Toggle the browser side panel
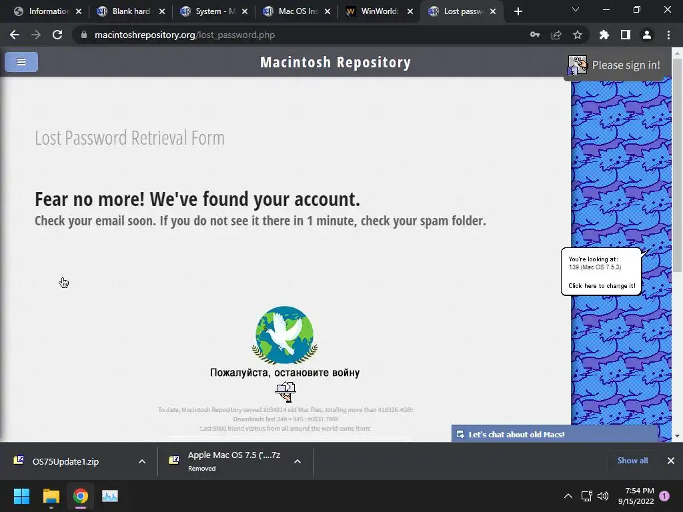683x512 pixels. (x=626, y=35)
